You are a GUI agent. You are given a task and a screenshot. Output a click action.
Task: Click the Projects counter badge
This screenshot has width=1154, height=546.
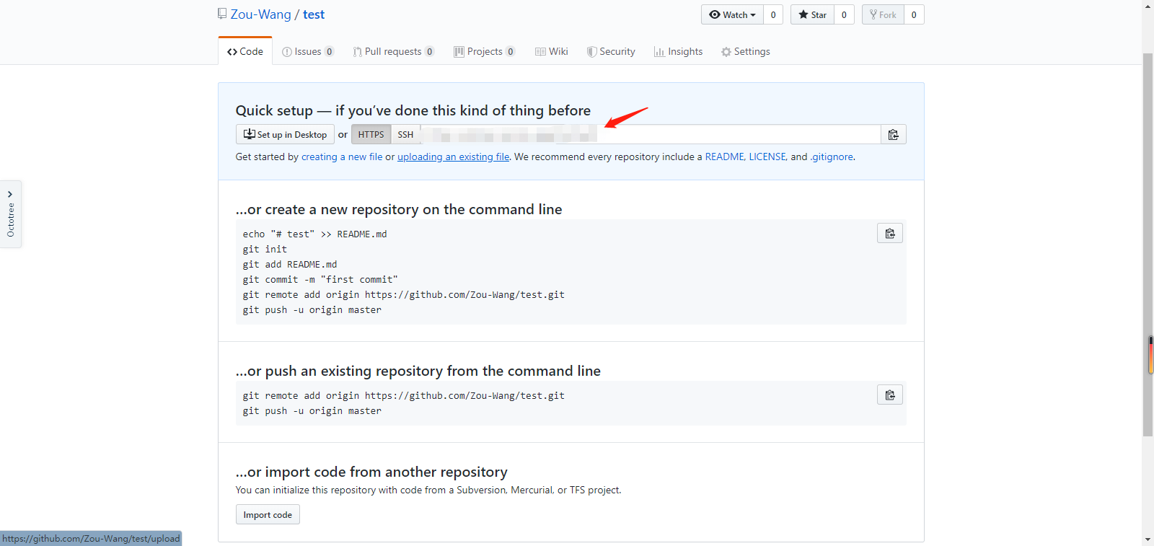510,51
